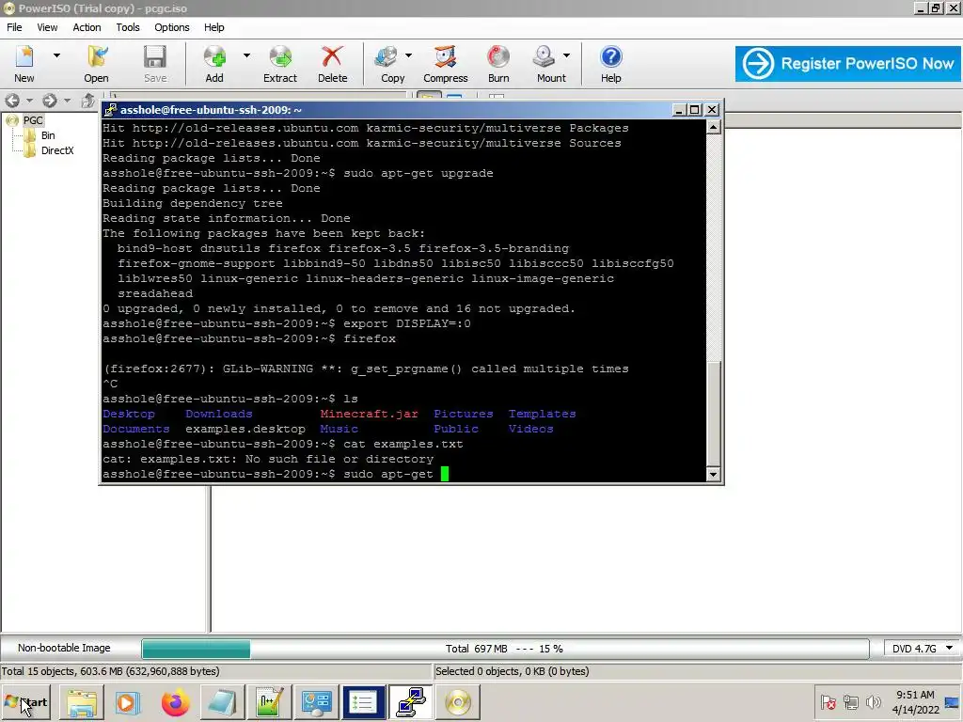Open the View menu
963x722 pixels.
coord(47,27)
